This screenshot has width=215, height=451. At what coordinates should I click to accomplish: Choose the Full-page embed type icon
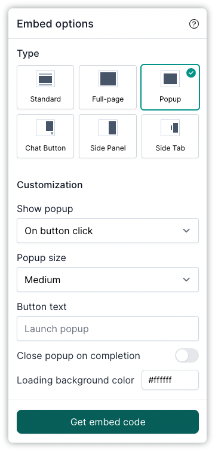(107, 79)
